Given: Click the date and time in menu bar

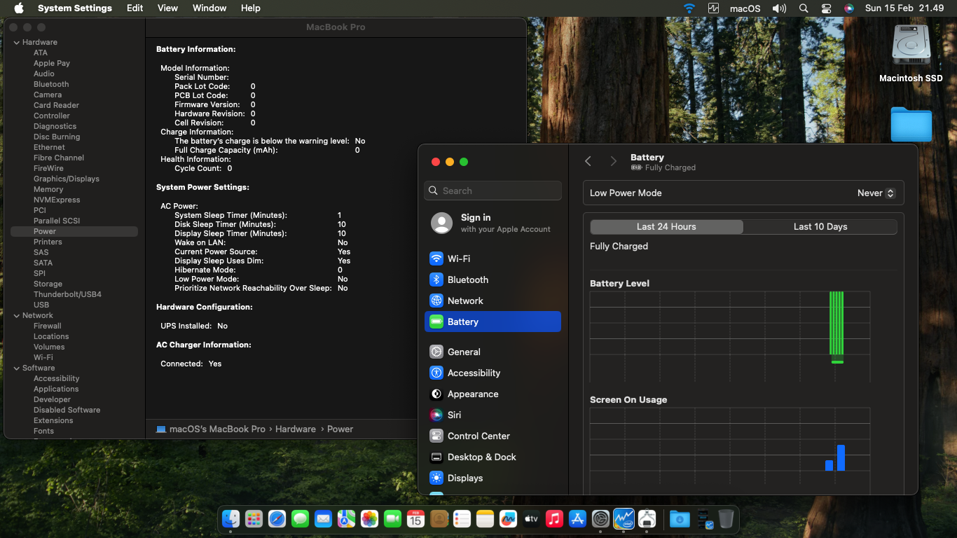Looking at the screenshot, I should click(904, 8).
